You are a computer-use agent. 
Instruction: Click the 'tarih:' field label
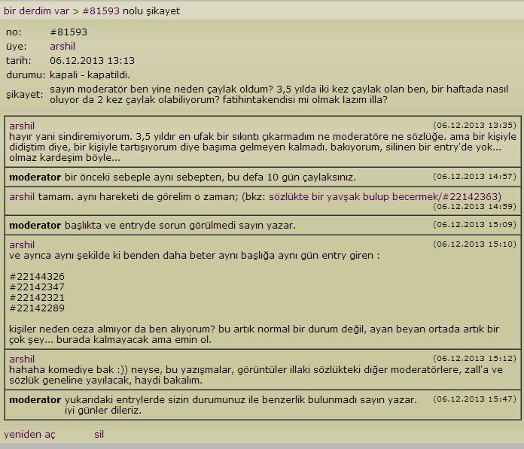coord(18,60)
